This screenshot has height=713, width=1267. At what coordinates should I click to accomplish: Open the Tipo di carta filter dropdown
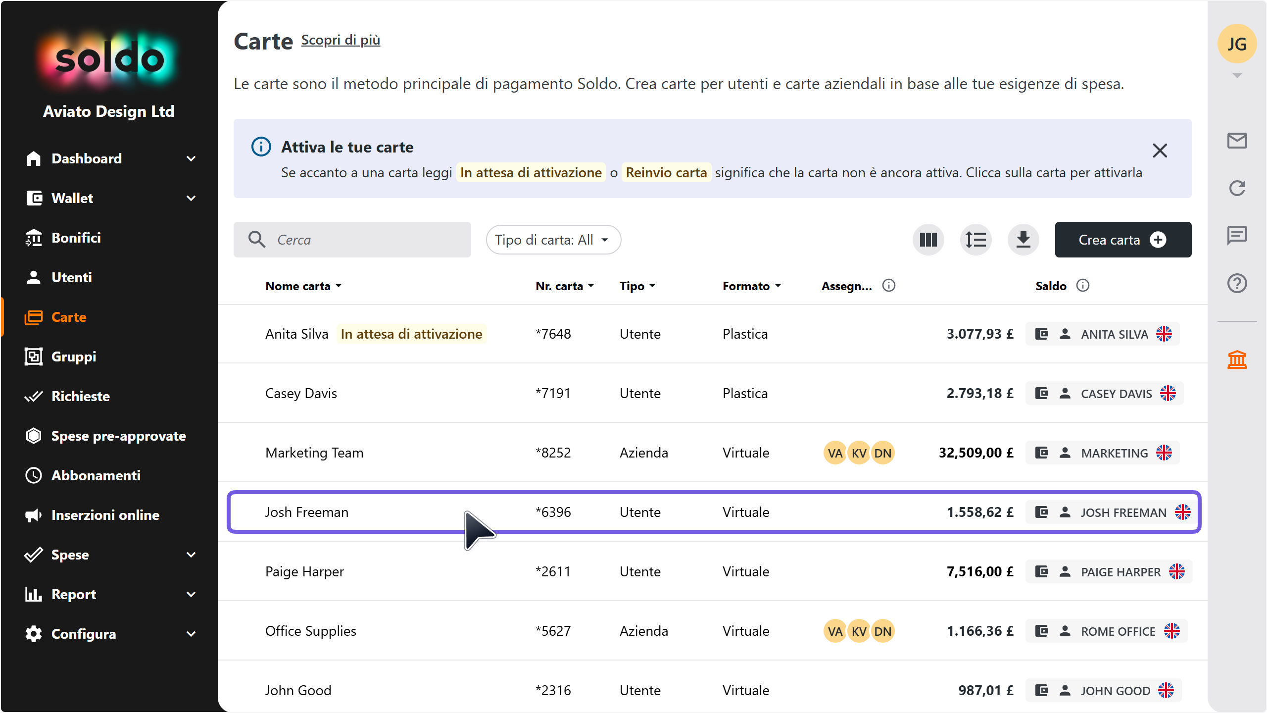pyautogui.click(x=553, y=240)
